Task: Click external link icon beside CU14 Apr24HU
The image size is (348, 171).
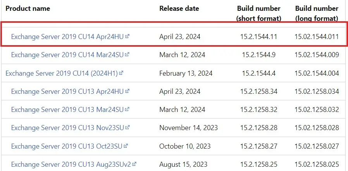Action: [x=127, y=36]
